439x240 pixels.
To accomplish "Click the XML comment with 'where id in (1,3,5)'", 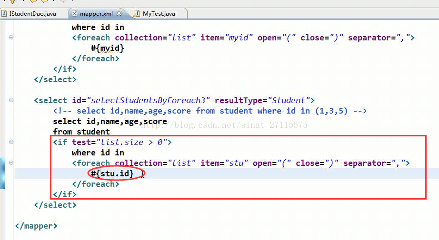I will tap(210, 111).
